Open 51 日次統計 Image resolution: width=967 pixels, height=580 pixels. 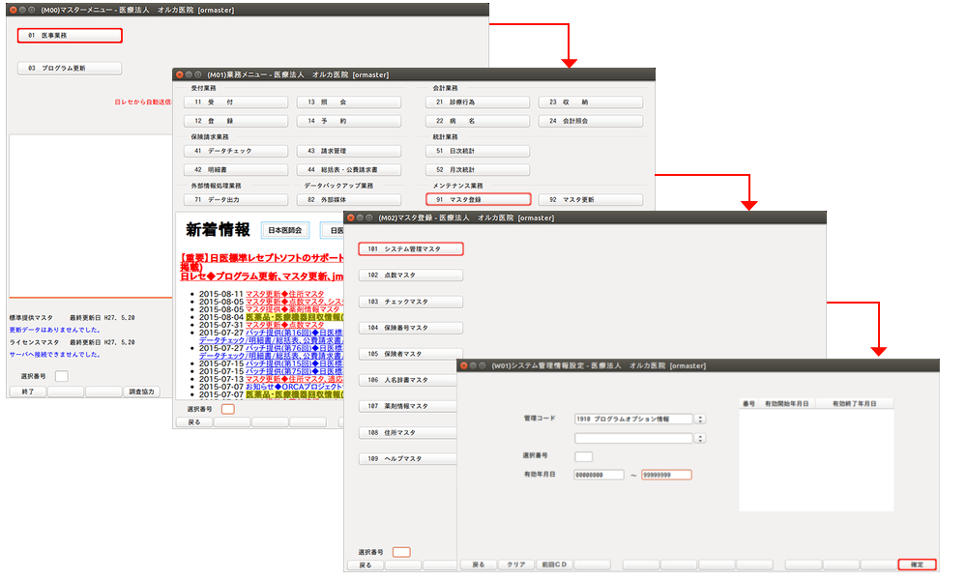478,151
